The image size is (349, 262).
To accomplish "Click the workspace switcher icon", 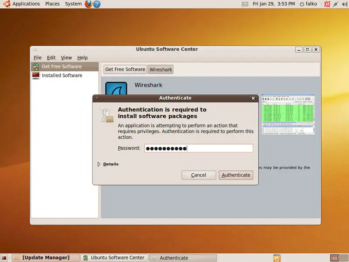I will pos(335,258).
